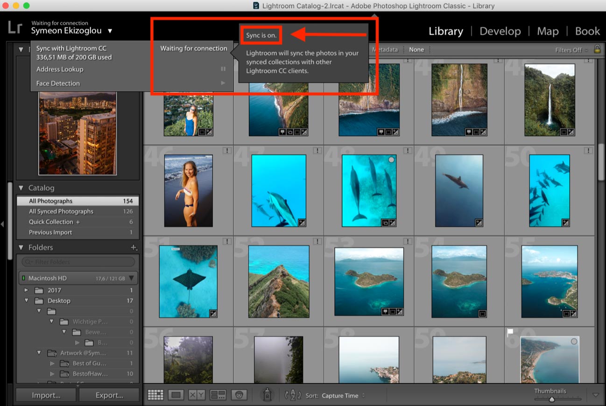Click the missing folder icon of BestofHaw…
This screenshot has height=406, width=606.
[x=64, y=374]
